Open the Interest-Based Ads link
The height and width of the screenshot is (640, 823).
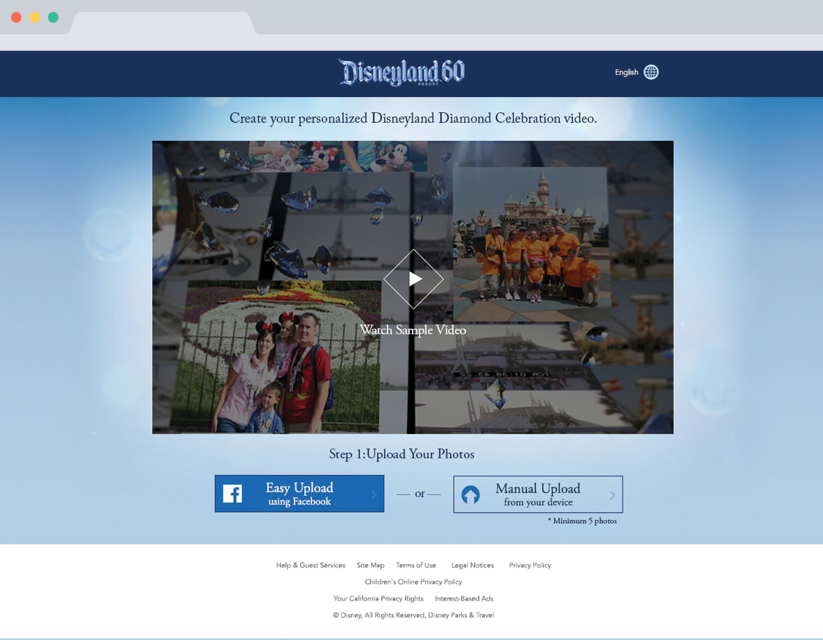[464, 598]
